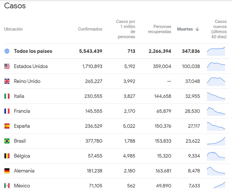Image resolution: width=232 pixels, height=190 pixels.
Task: Sort by Casos por 1 millón header
Action: [x=126, y=29]
